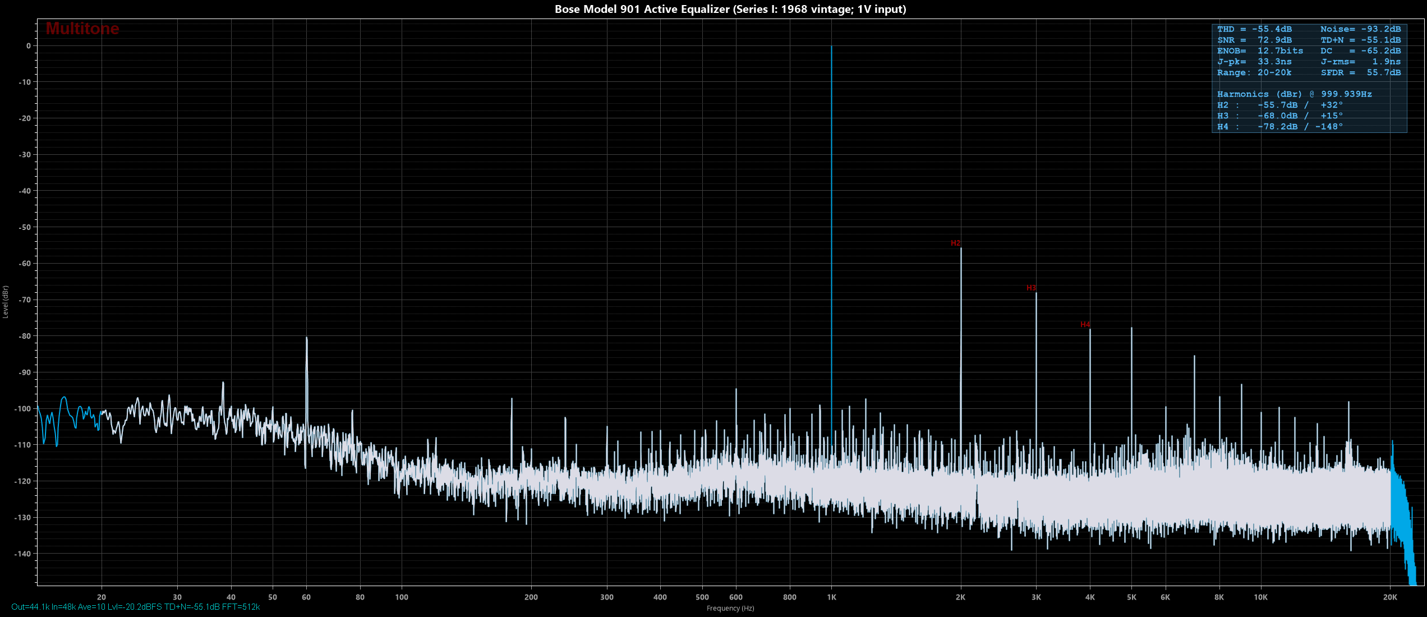This screenshot has height=617, width=1427.
Task: Click the H2 harmonic marker label
Action: coord(955,243)
